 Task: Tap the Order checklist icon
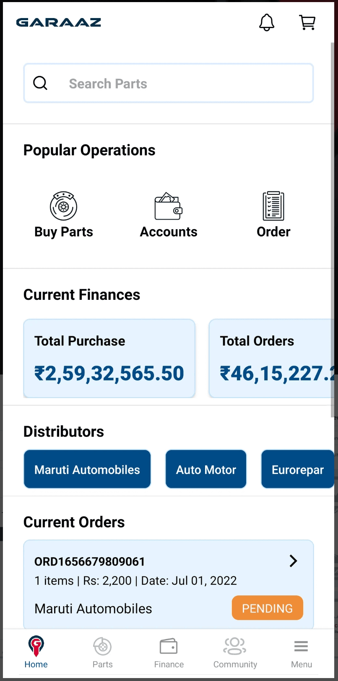click(x=273, y=206)
